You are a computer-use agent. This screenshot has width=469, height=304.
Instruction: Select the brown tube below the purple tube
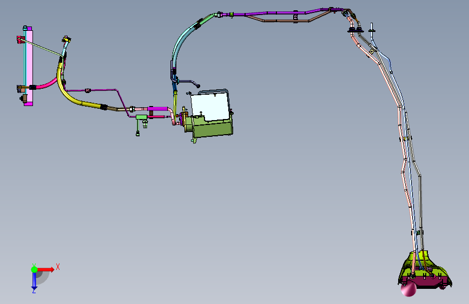click(x=286, y=21)
